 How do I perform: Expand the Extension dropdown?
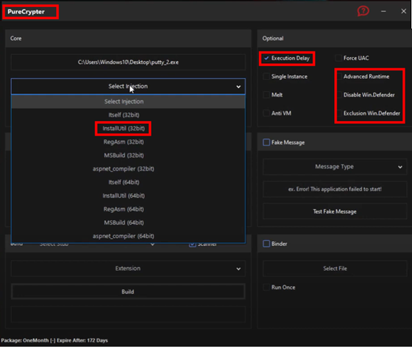pyautogui.click(x=127, y=269)
